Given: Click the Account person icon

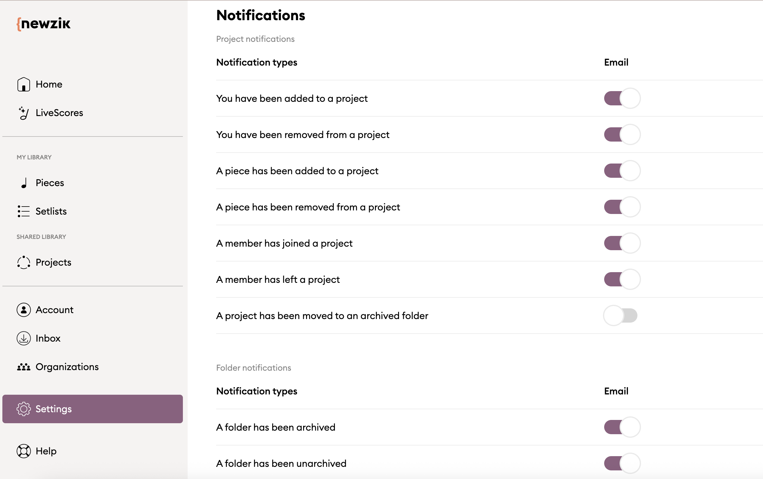Looking at the screenshot, I should (23, 310).
